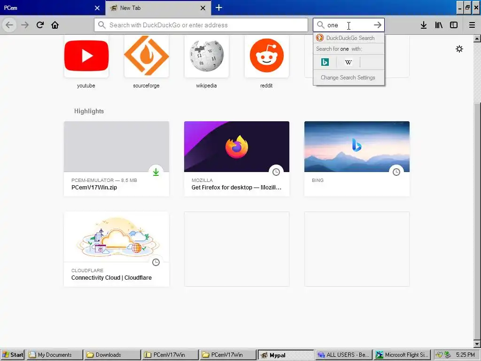Choose DuckDuckGo Search in the dropdown

[349, 38]
